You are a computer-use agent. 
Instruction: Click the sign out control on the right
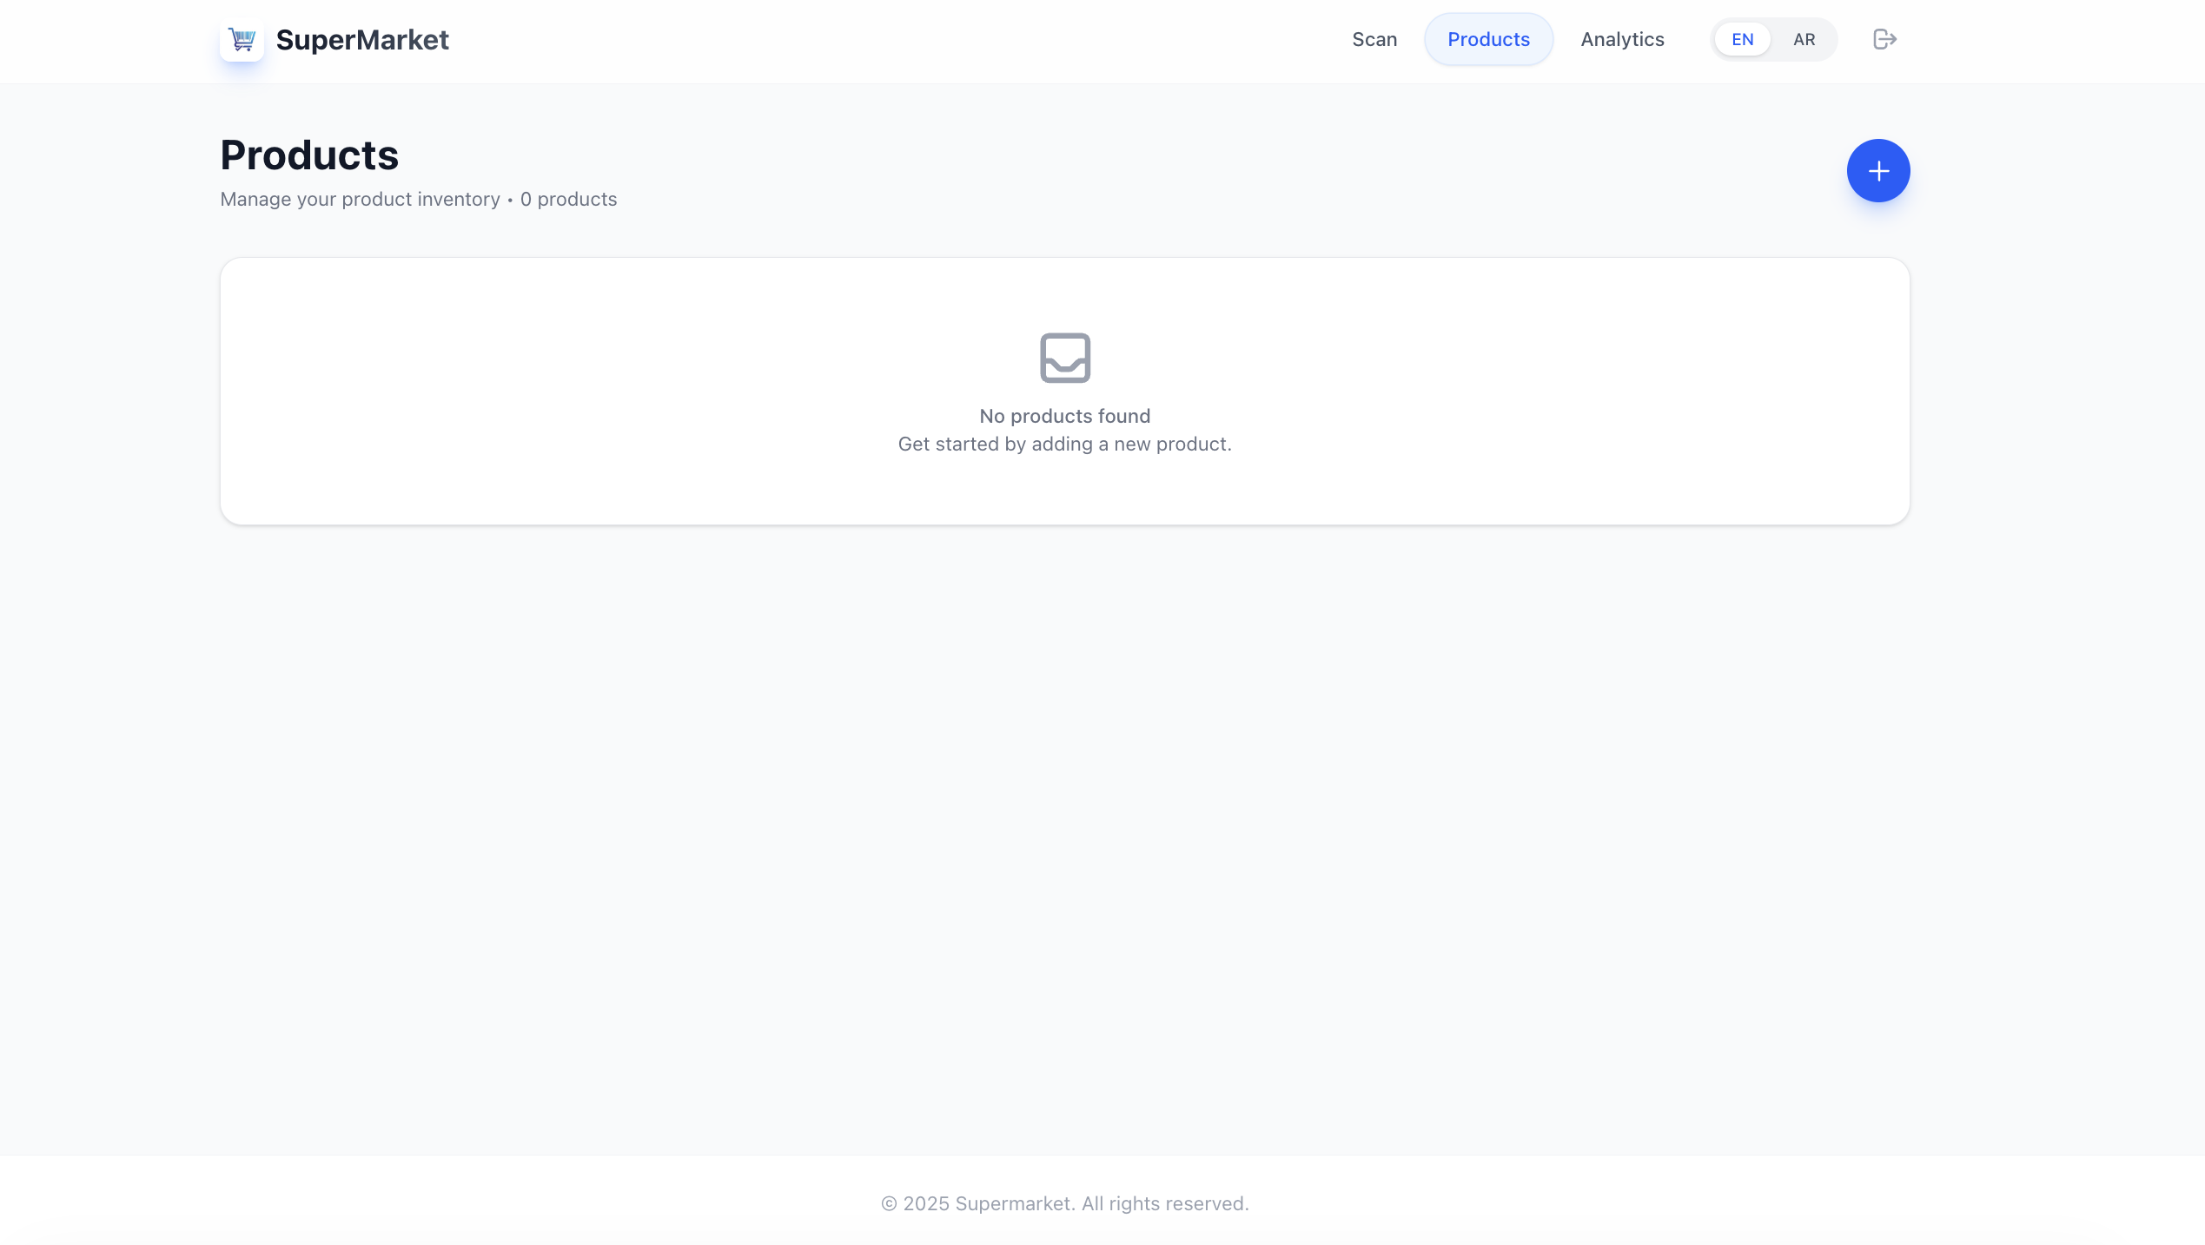1884,39
